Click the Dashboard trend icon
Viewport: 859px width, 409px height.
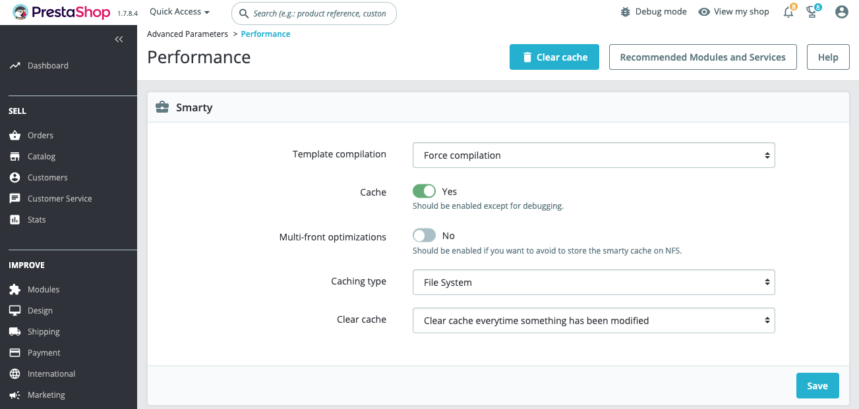pyautogui.click(x=15, y=66)
